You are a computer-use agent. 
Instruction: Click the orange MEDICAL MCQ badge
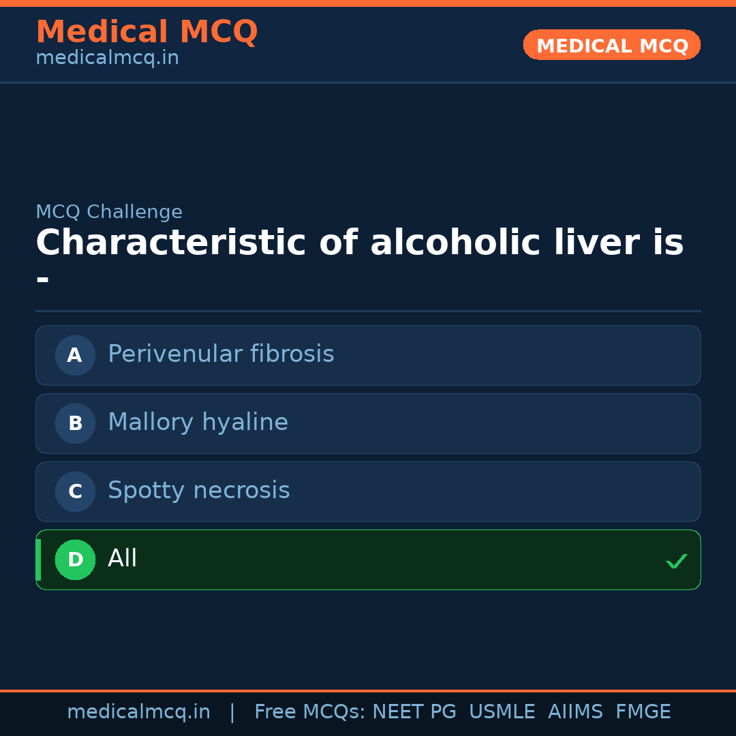611,45
